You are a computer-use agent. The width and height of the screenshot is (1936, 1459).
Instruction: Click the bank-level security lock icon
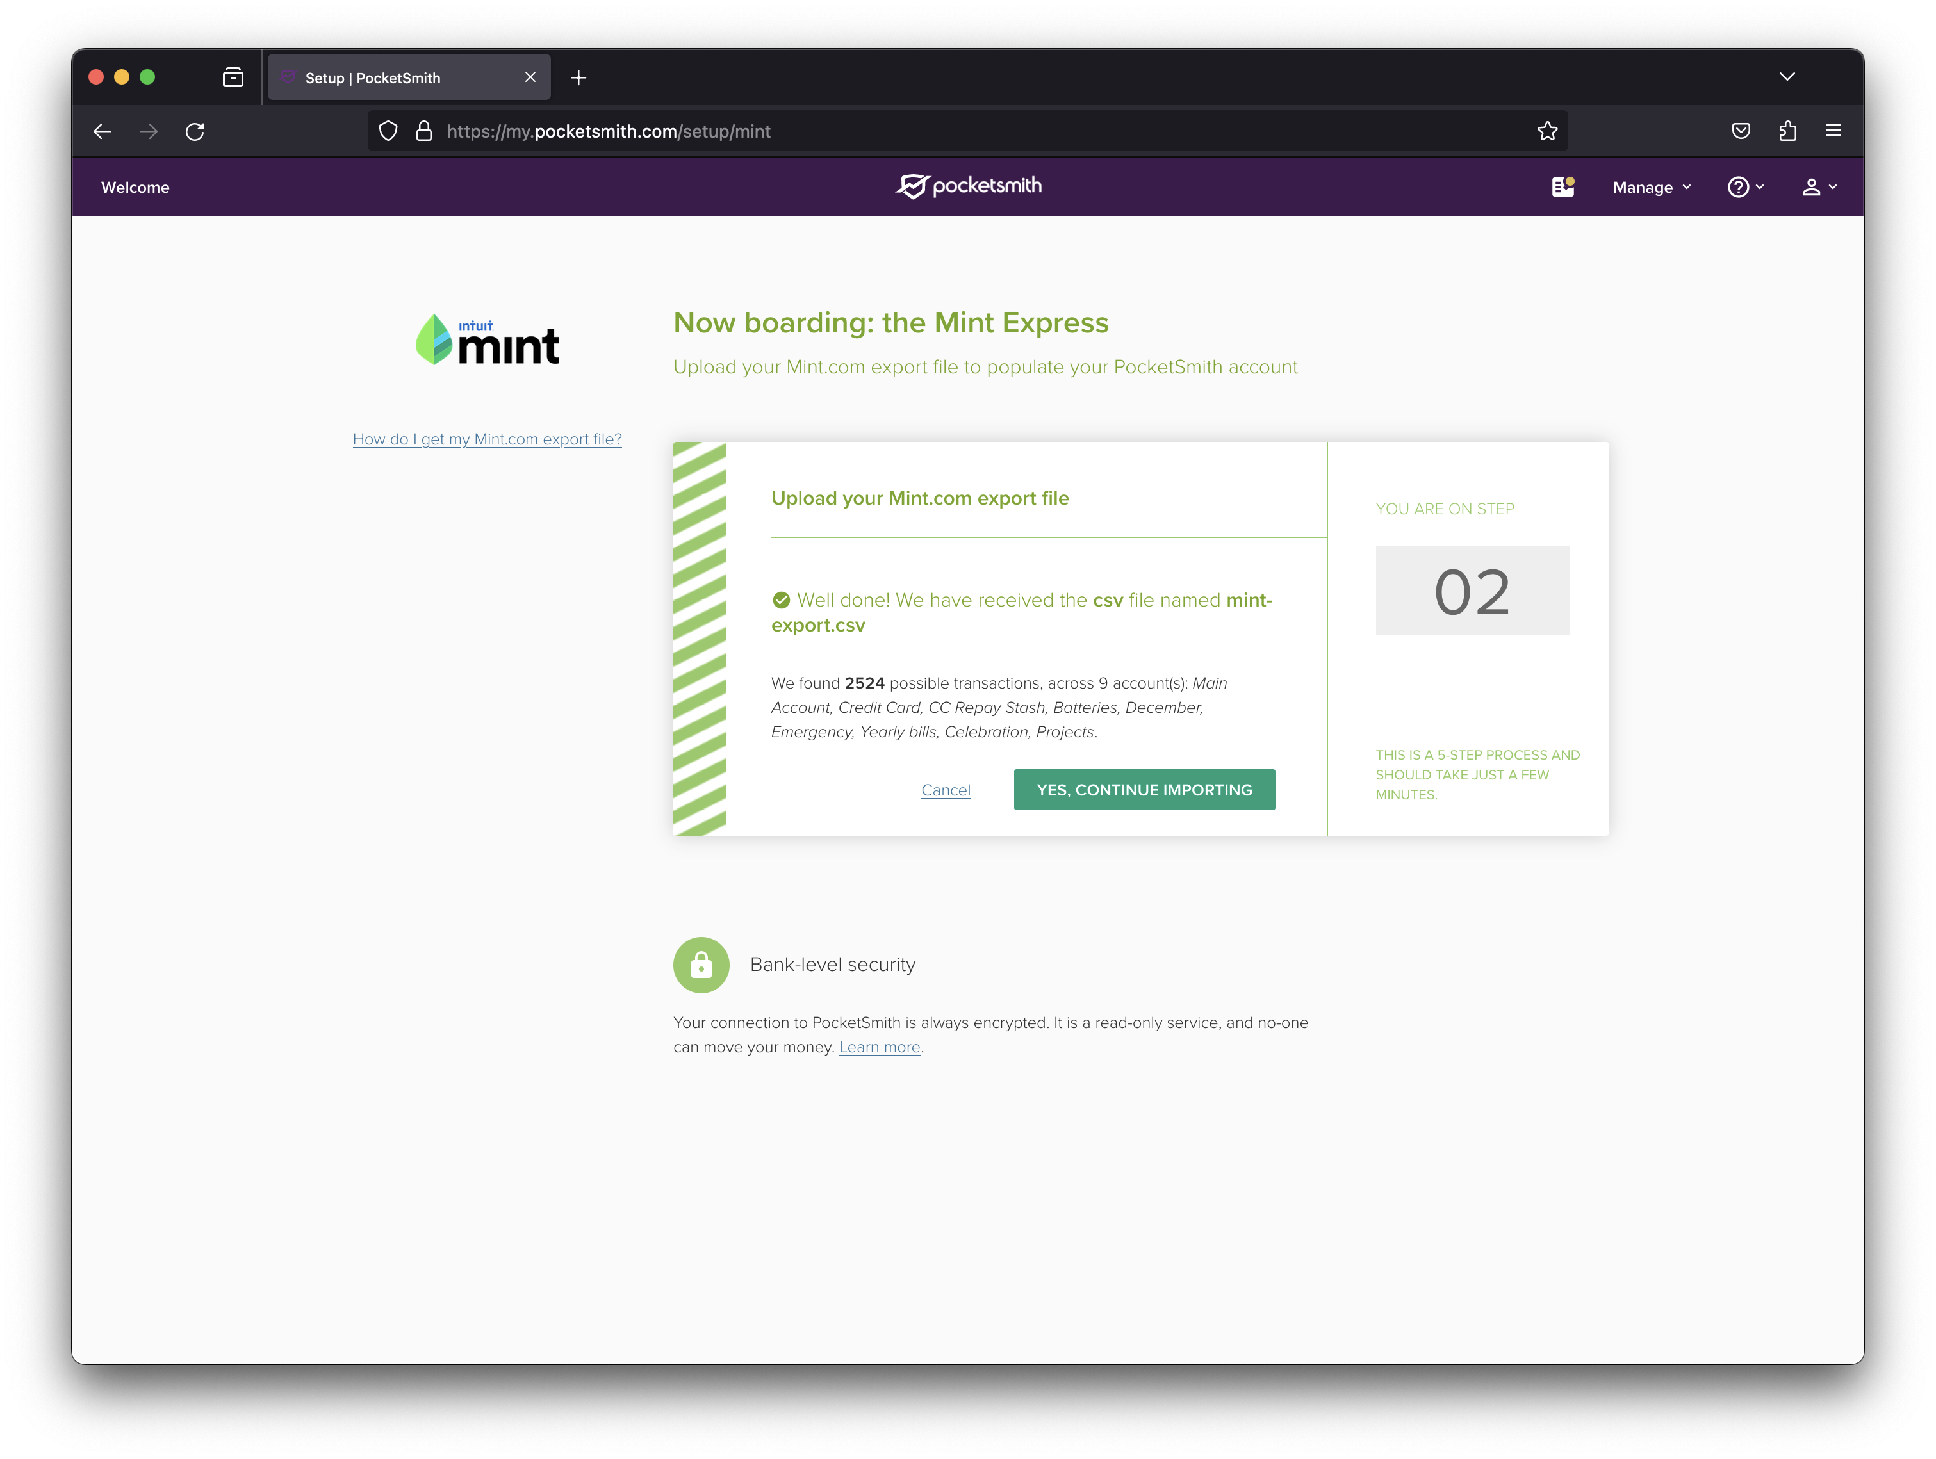[x=700, y=964]
